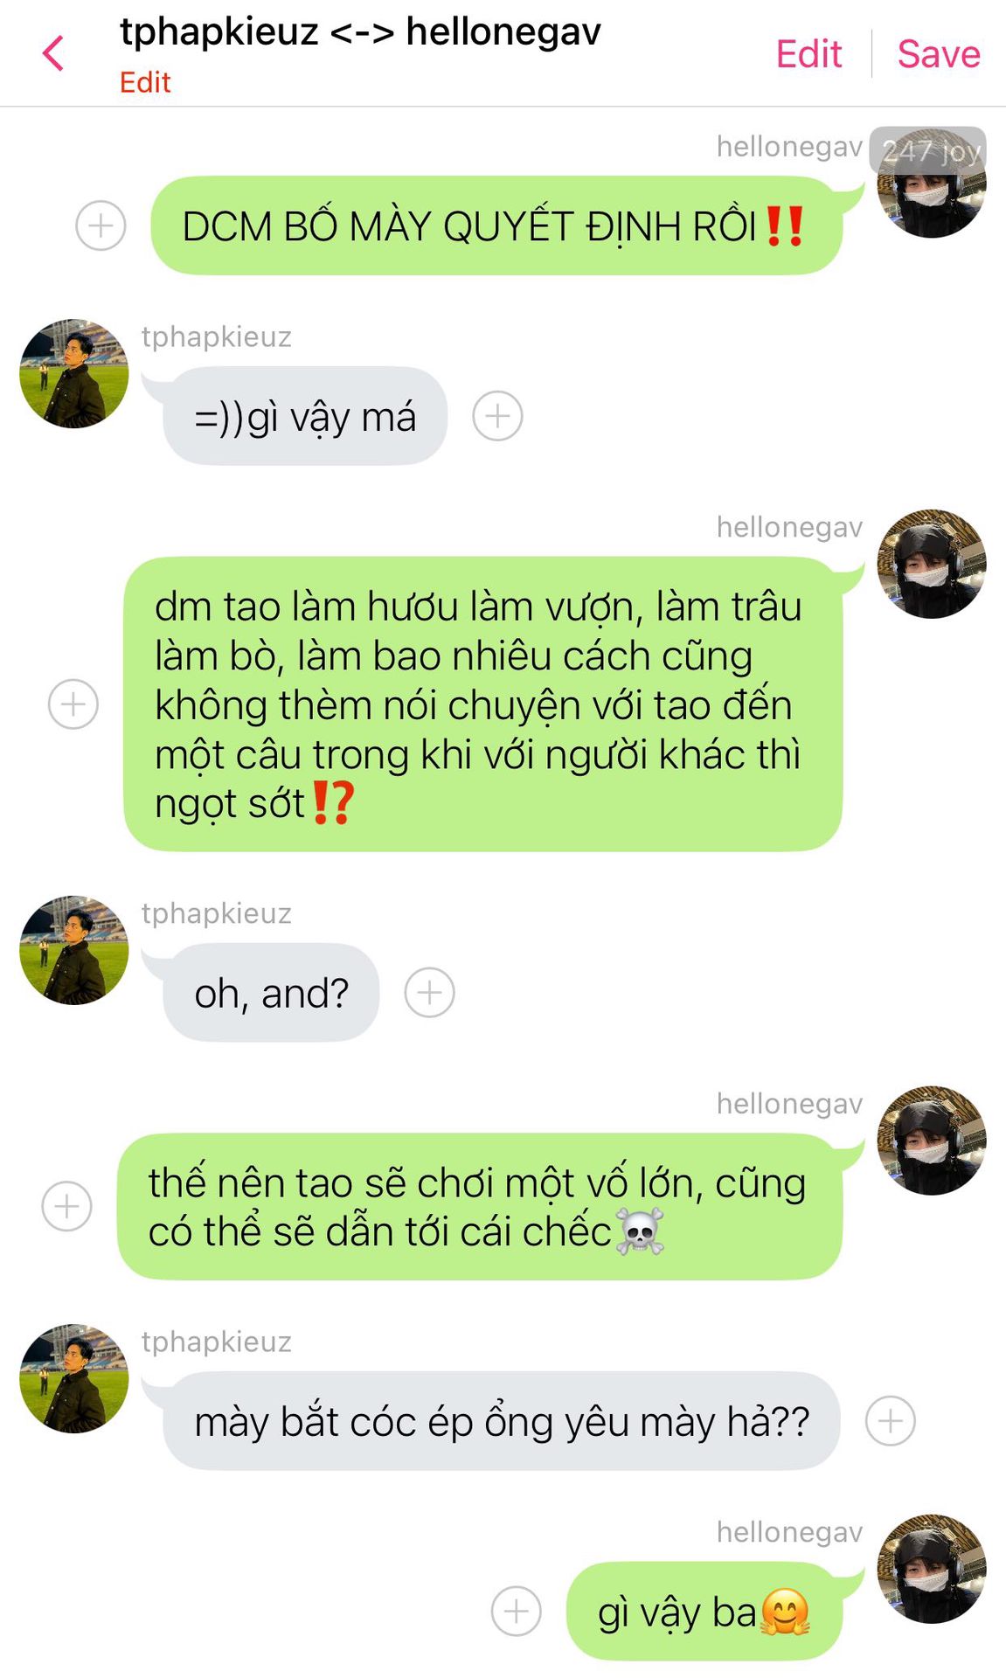Tap the conversation title 'tphapkieuz <-> hellonegav'
The image size is (1006, 1678).
[x=360, y=32]
